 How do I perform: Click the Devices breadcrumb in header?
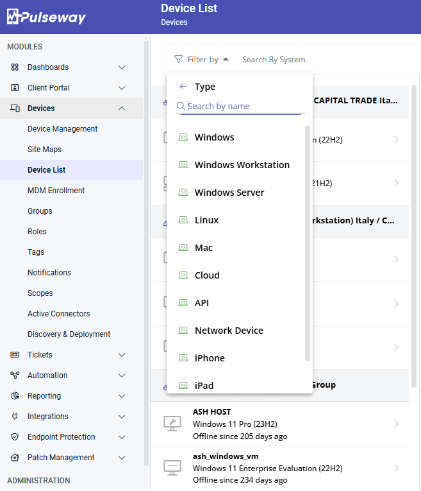[174, 22]
